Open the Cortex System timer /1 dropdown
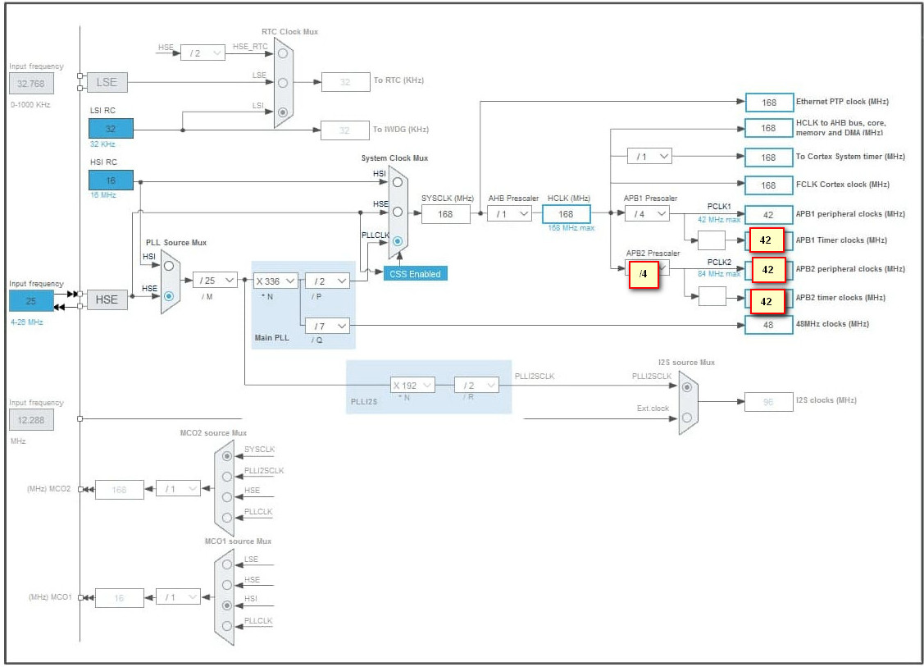Image resolution: width=924 pixels, height=667 pixels. [649, 157]
